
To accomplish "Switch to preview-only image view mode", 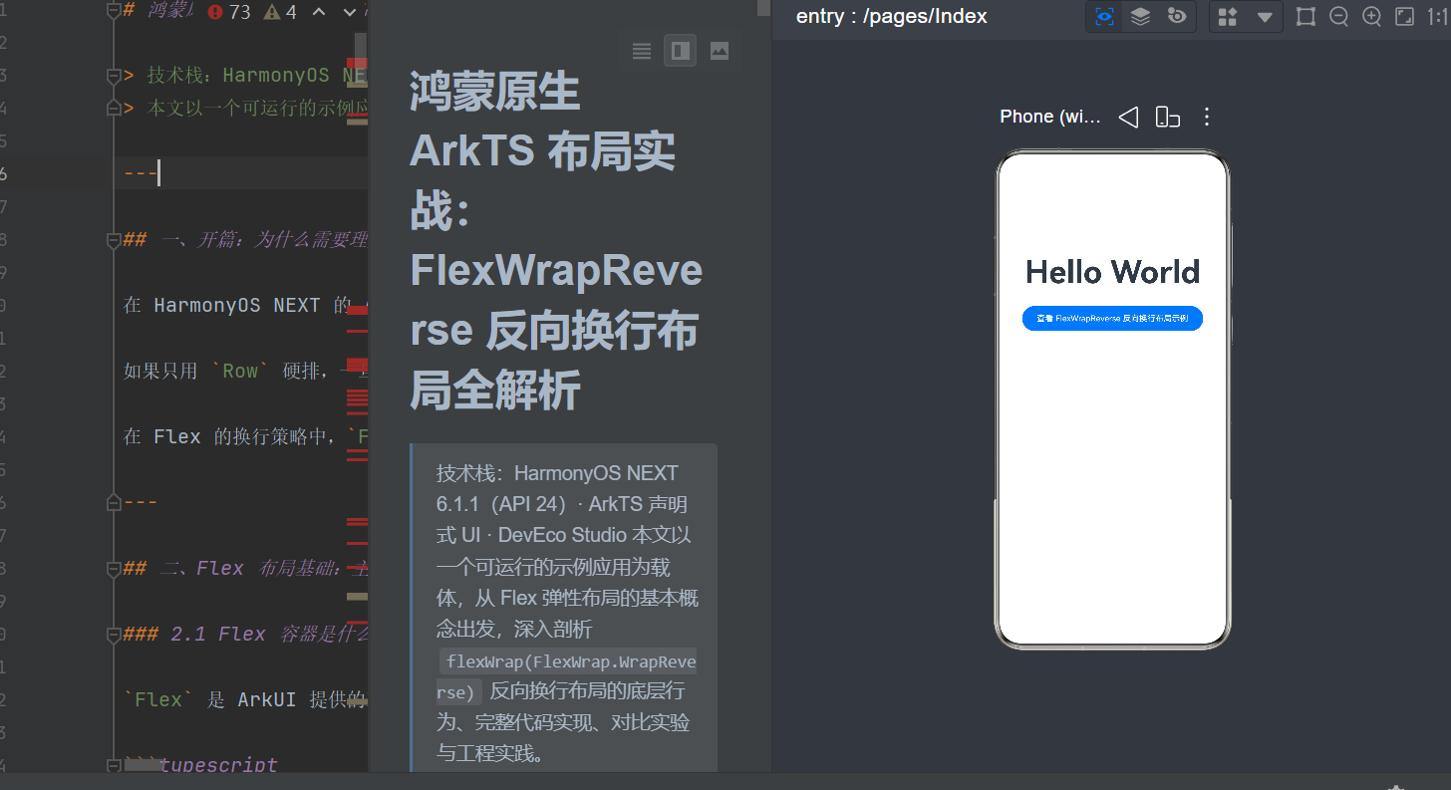I will tap(720, 51).
